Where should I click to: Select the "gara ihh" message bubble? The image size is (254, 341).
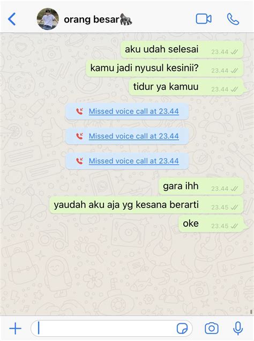[201, 187]
